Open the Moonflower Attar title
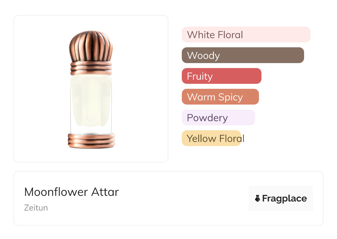Screen dimensions: 337x239 pyautogui.click(x=71, y=192)
